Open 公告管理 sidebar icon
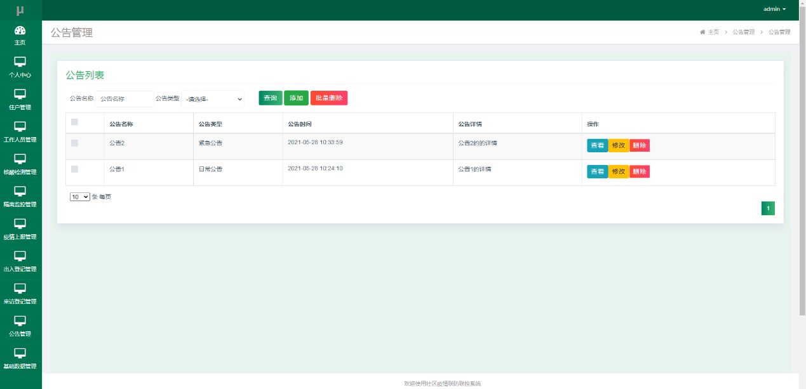Viewport: 806px width, 389px height. click(20, 320)
